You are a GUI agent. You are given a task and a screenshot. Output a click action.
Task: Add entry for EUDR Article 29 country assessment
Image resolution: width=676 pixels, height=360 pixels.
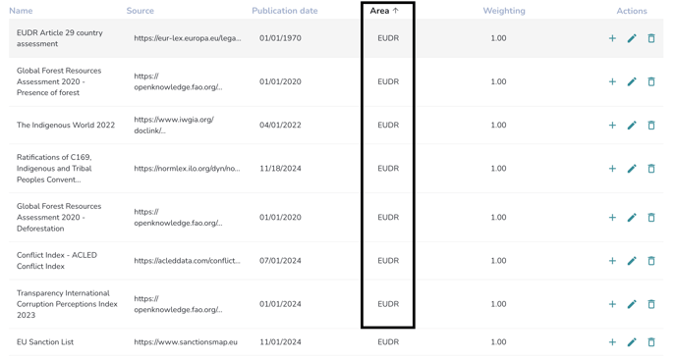coord(612,38)
